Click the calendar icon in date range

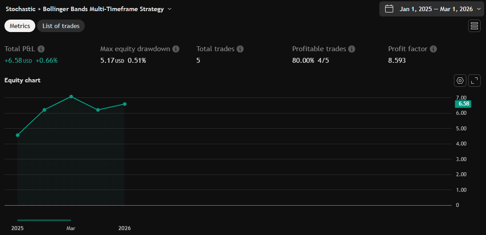389,9
